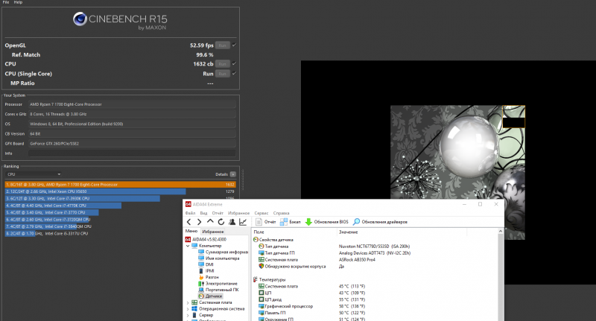Run the CPU Single Core benchmark

[x=222, y=74]
